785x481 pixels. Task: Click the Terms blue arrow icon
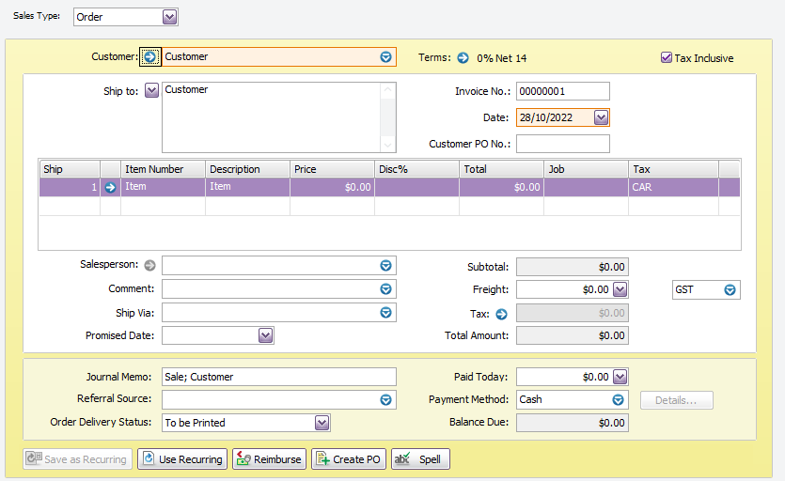463,57
